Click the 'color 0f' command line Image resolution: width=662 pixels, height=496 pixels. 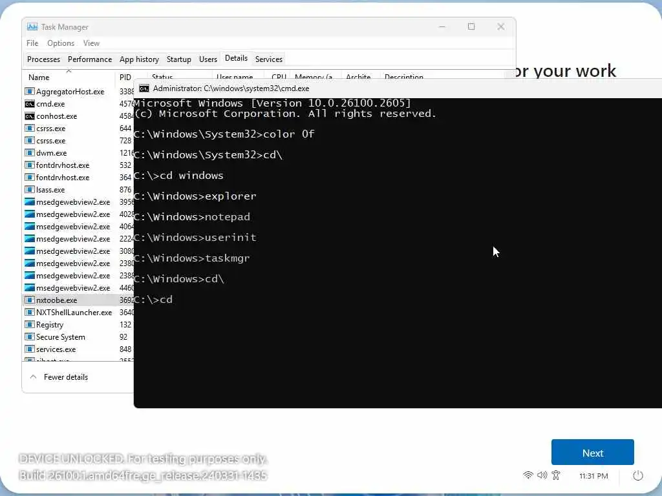coord(224,134)
